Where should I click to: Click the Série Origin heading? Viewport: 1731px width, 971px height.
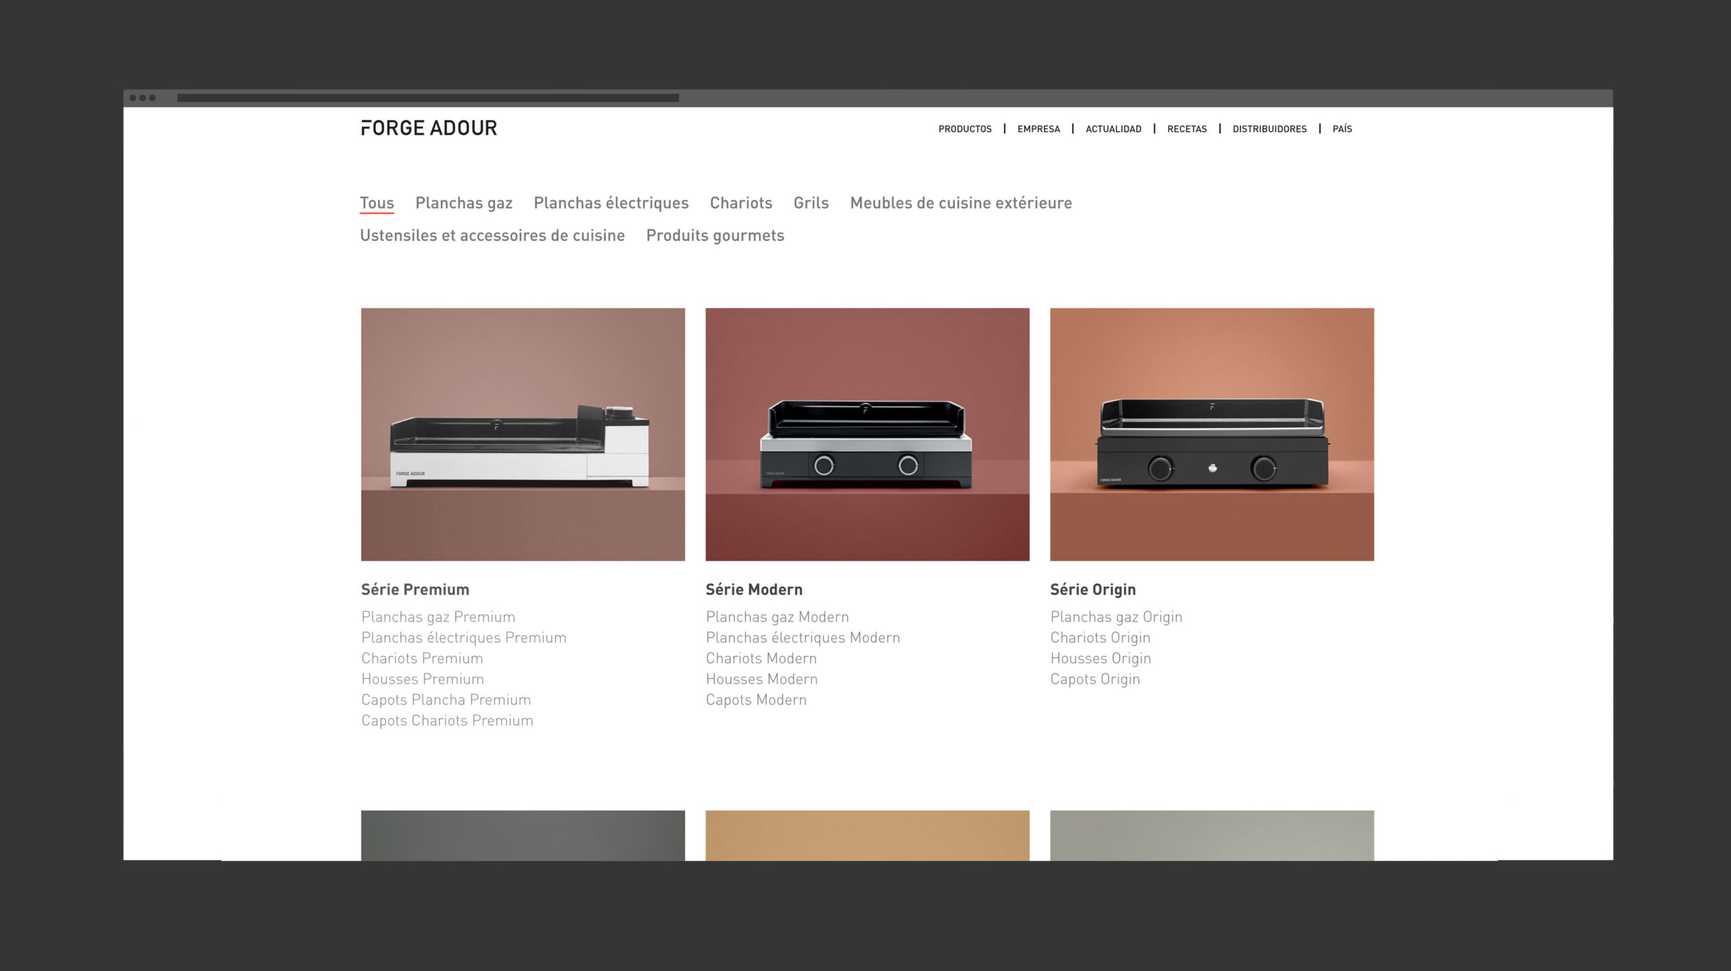[x=1093, y=590]
